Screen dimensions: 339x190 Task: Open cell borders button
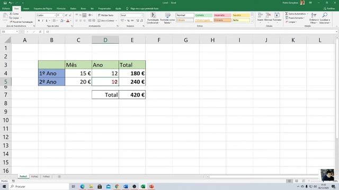click(54, 21)
